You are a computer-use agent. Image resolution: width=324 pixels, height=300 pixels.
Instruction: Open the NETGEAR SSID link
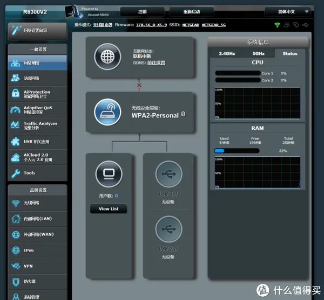coord(190,25)
